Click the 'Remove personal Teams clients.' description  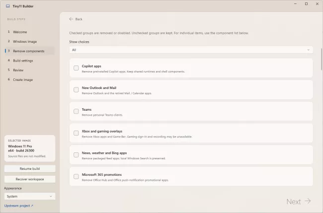(102, 115)
